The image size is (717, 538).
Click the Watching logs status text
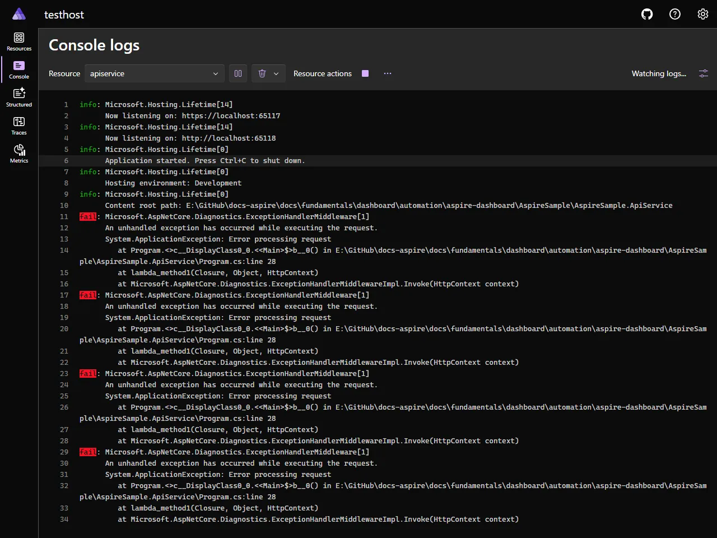tap(659, 73)
